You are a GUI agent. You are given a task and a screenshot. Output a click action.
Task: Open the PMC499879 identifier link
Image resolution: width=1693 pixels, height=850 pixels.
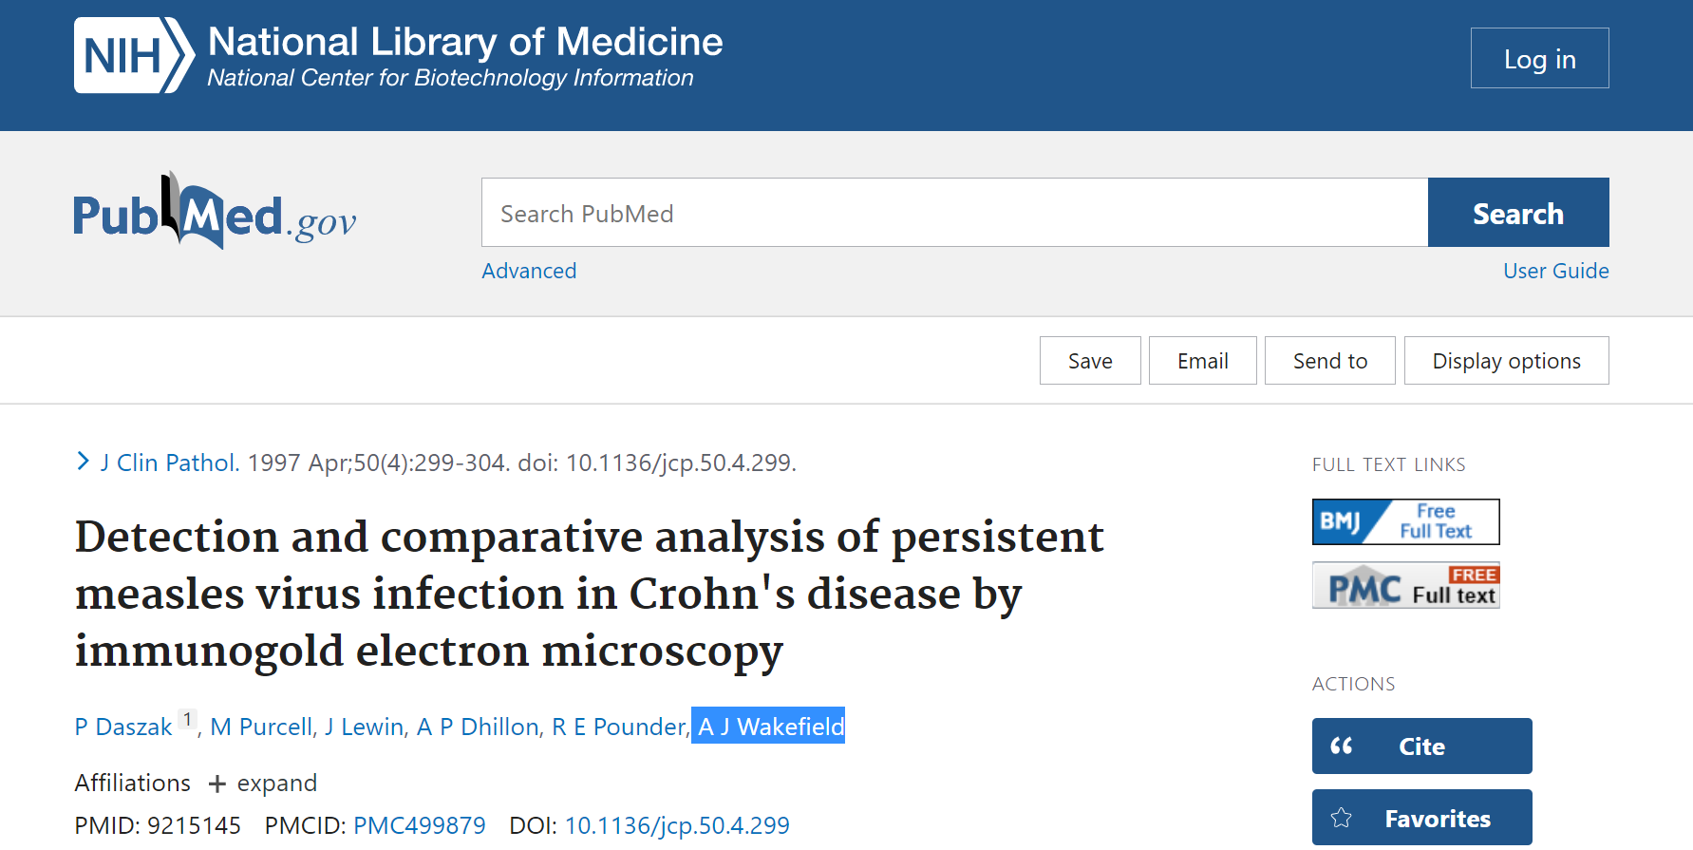[419, 825]
